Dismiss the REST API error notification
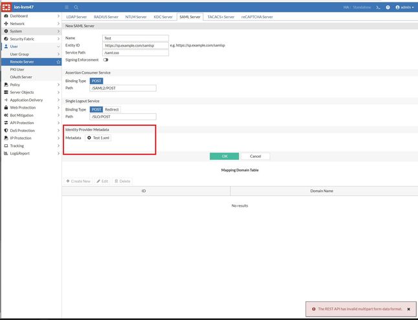Image resolution: width=418 pixels, height=320 pixels. [x=408, y=309]
